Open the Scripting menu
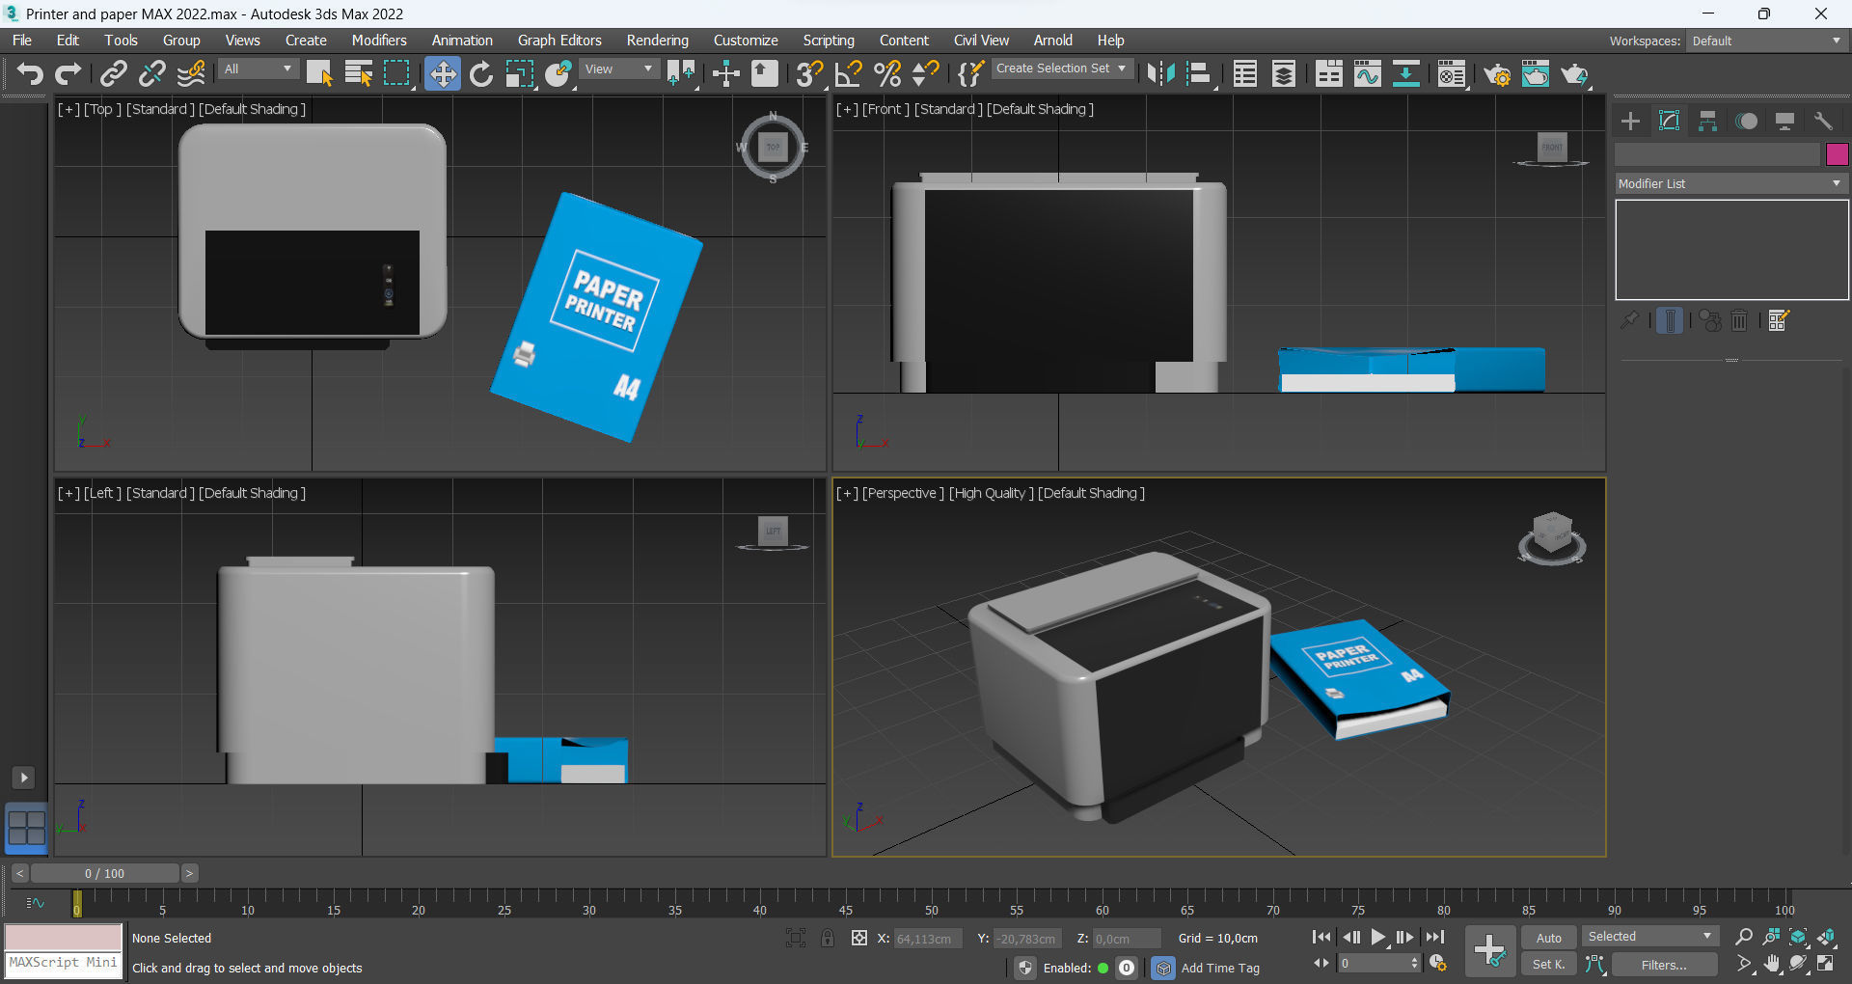The width and height of the screenshot is (1852, 984). tap(829, 41)
